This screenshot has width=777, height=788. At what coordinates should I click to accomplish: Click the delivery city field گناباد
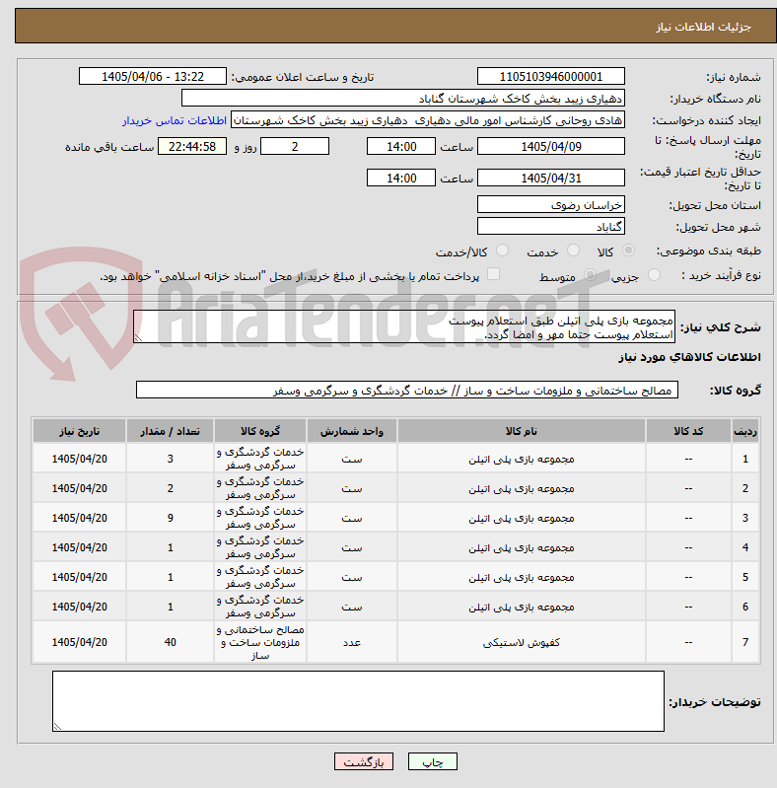551,226
